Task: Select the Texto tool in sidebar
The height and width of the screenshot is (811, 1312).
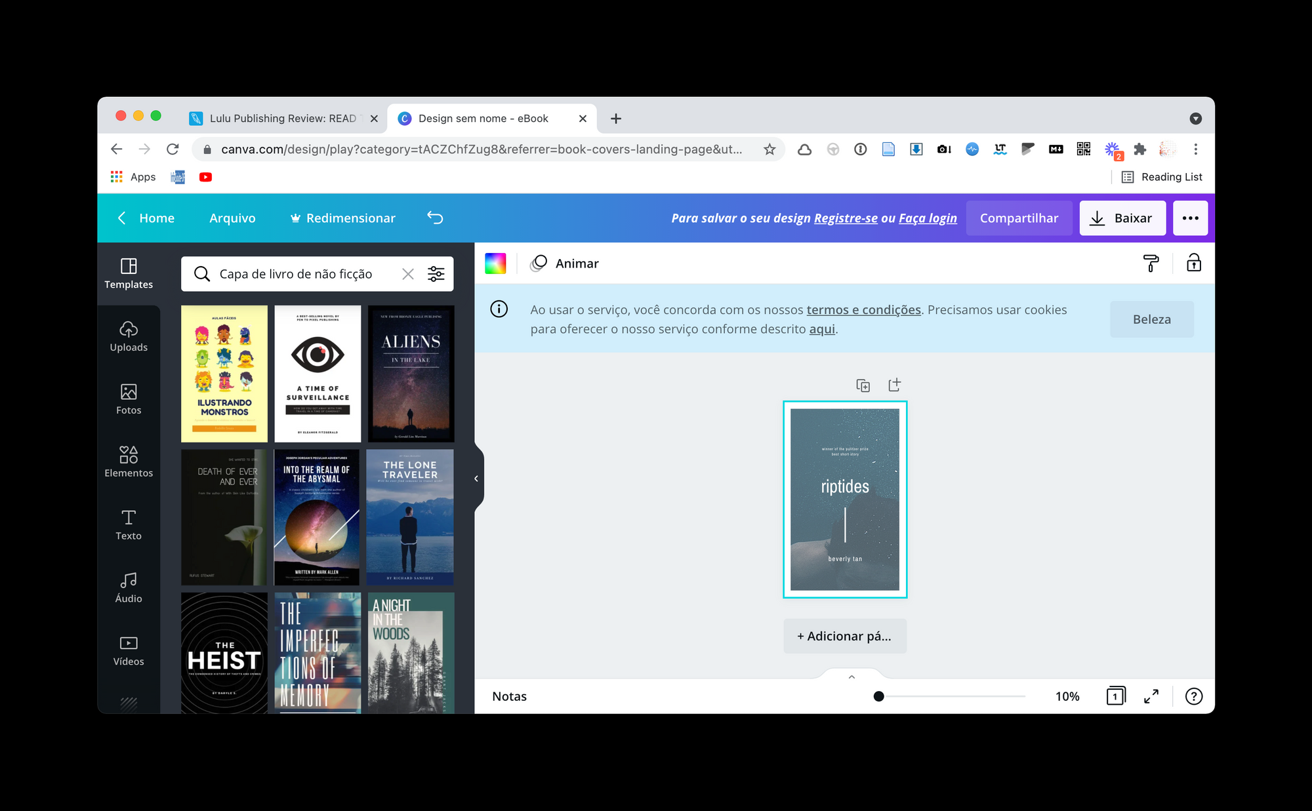Action: 129,524
